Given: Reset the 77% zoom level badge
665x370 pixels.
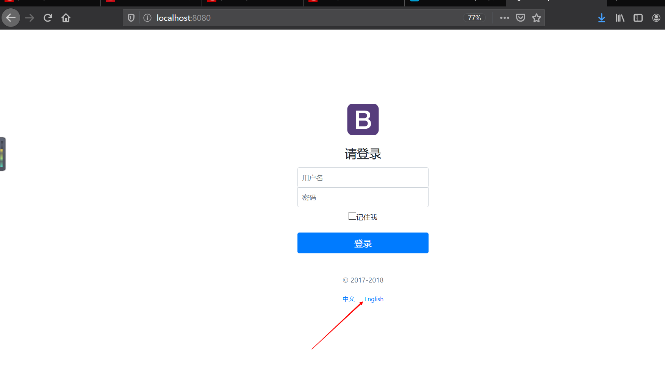Looking at the screenshot, I should 474,18.
